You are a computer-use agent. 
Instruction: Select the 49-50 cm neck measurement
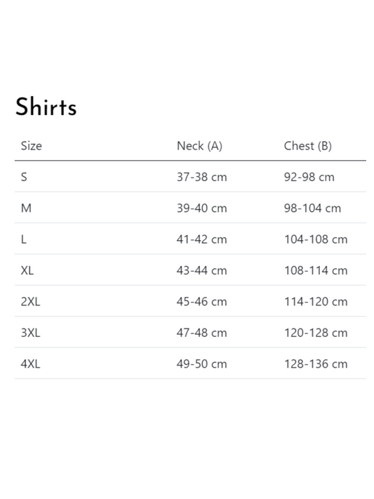[202, 364]
